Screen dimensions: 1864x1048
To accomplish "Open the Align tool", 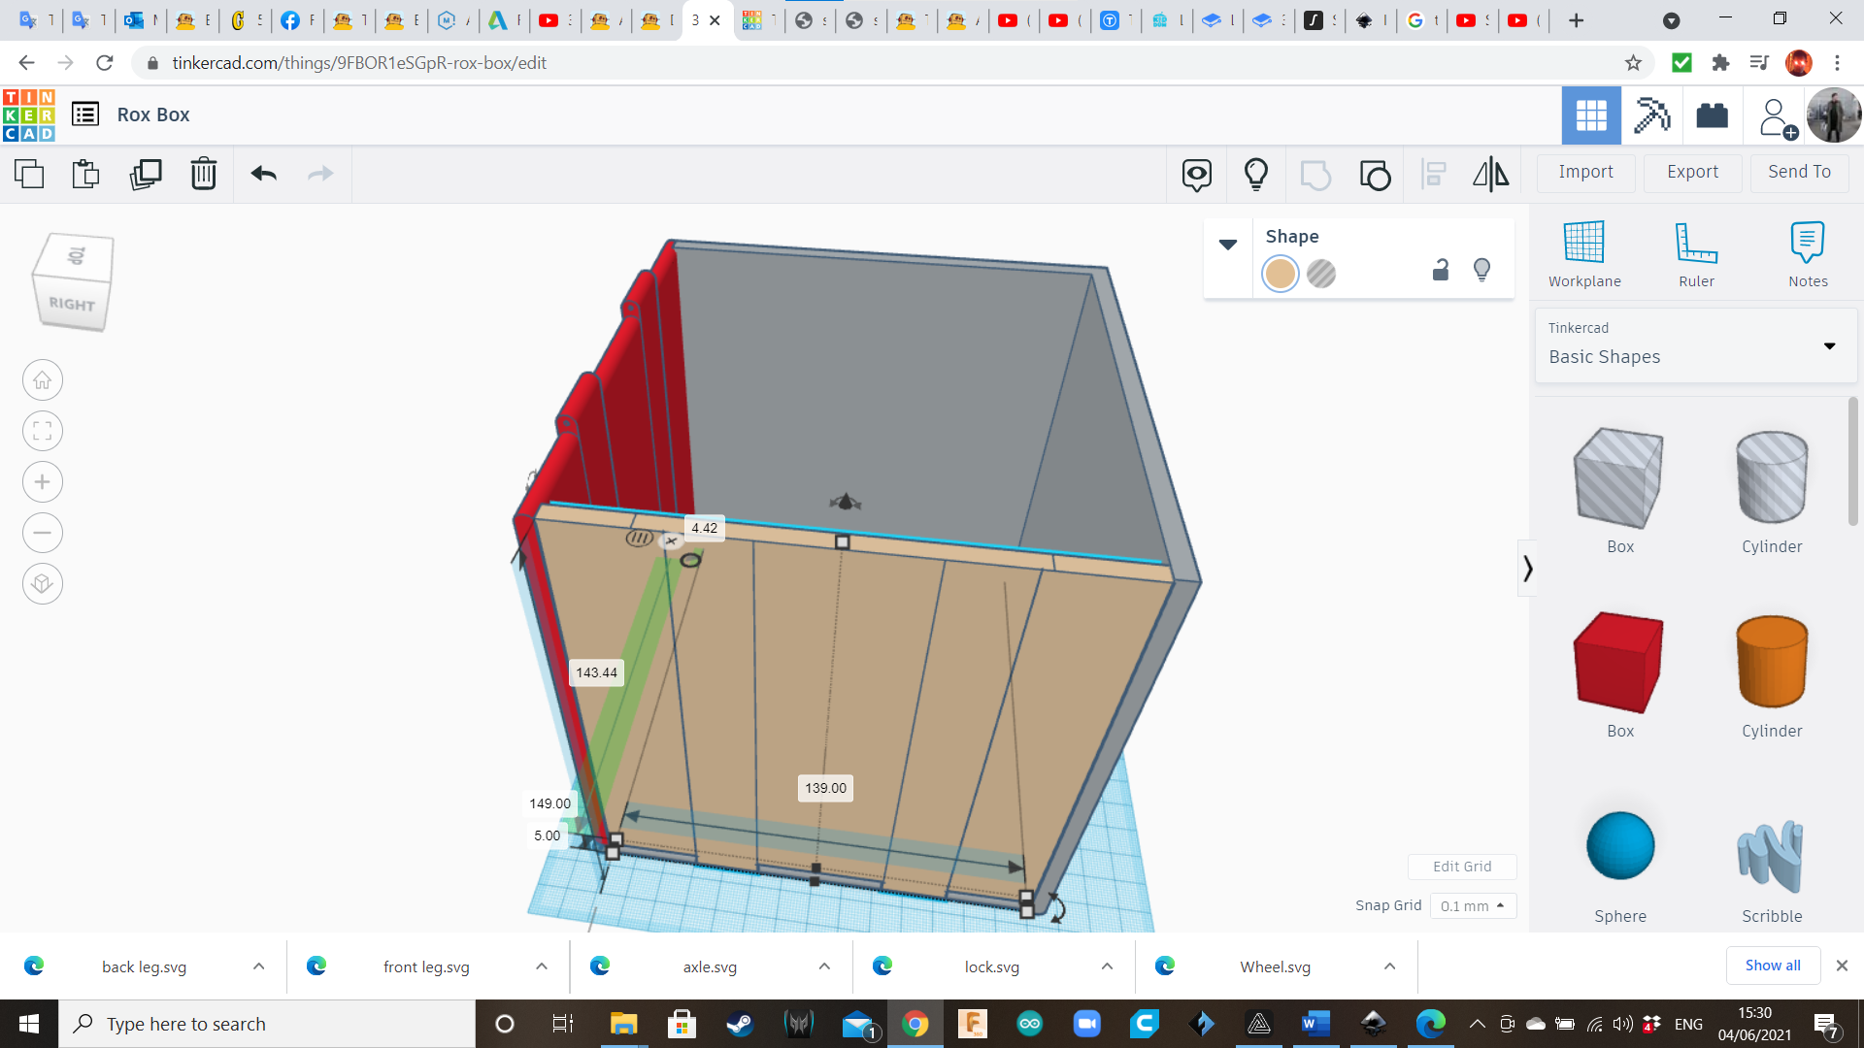I will (x=1434, y=175).
